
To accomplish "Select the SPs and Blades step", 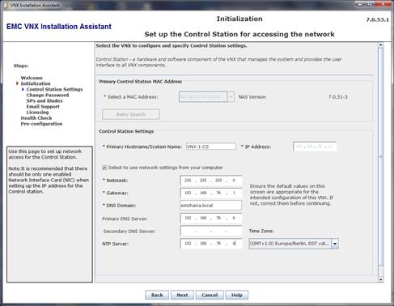I will point(44,100).
